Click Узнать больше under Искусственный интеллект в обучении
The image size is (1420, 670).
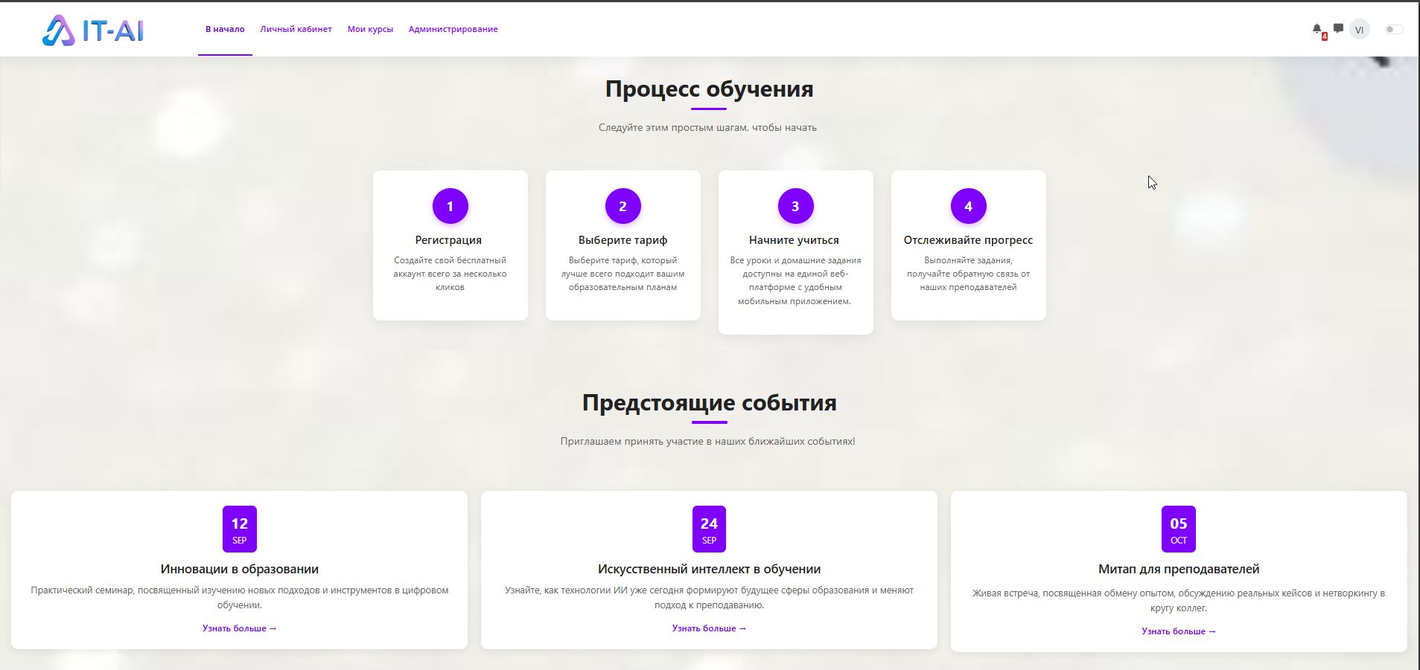708,628
